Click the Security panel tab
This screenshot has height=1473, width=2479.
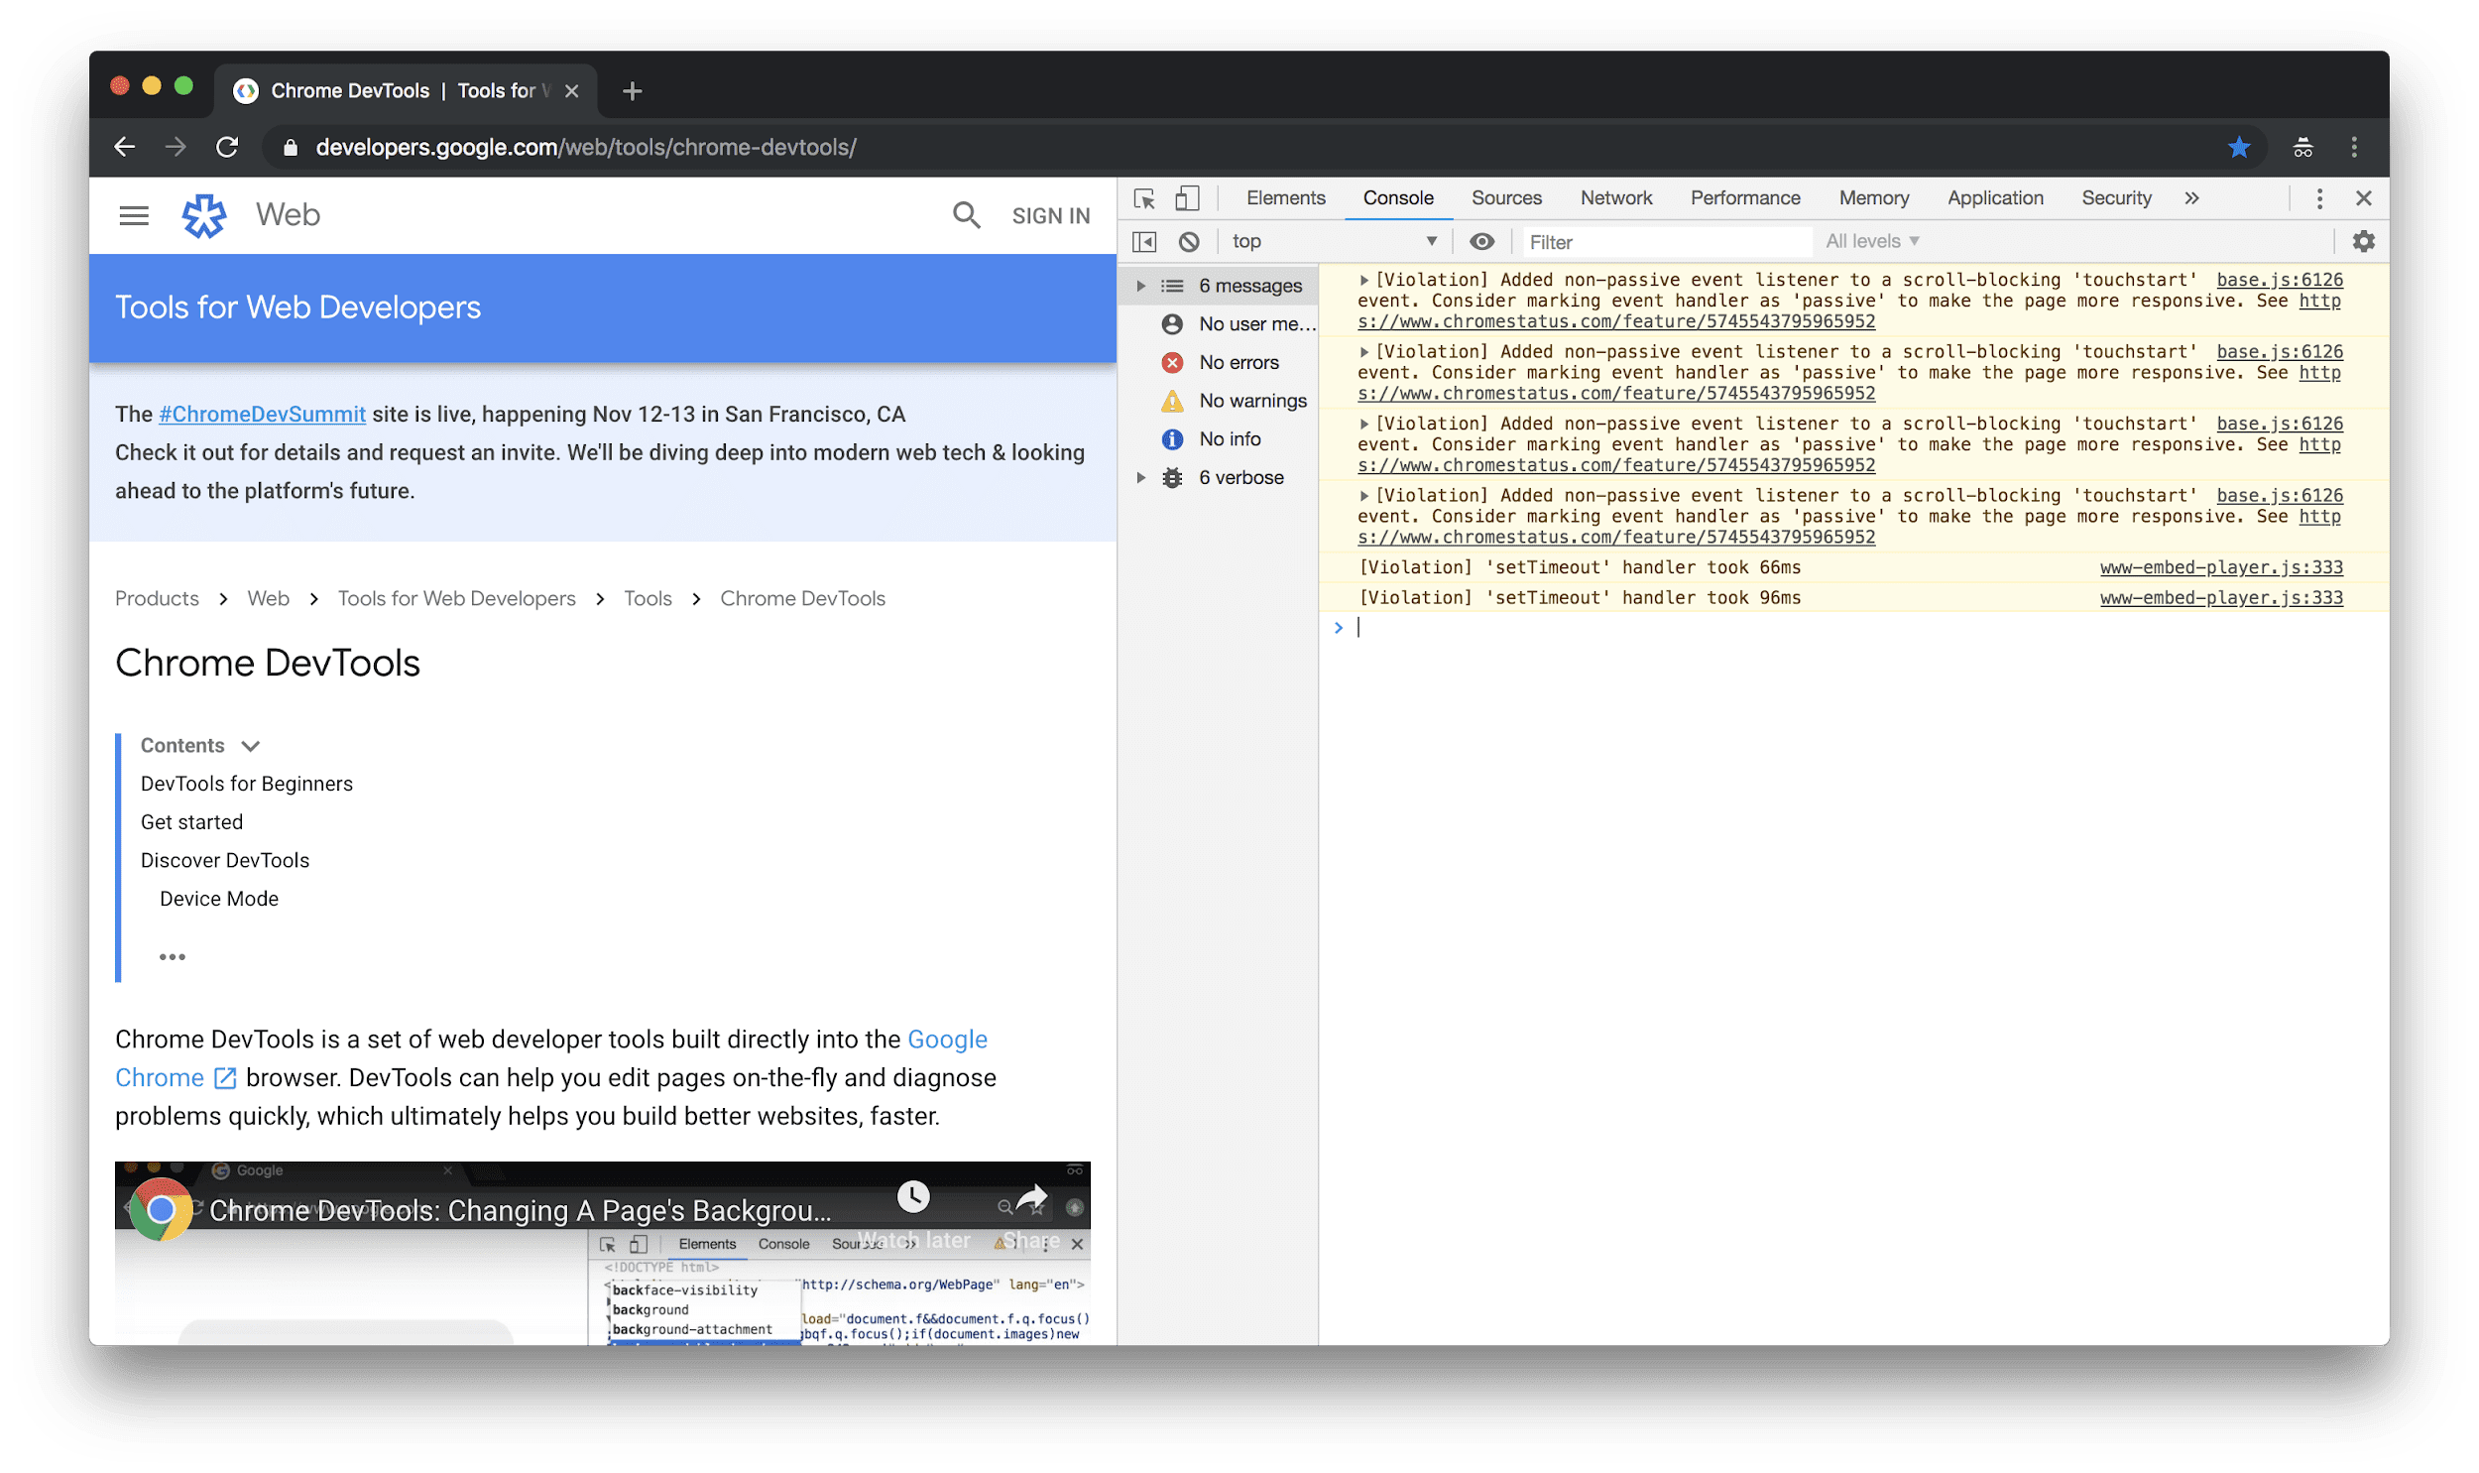tap(2116, 196)
